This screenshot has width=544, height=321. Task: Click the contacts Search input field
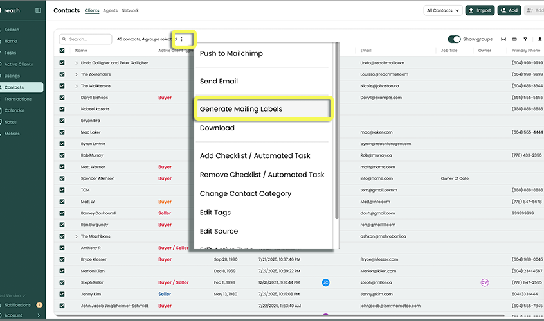pyautogui.click(x=87, y=39)
